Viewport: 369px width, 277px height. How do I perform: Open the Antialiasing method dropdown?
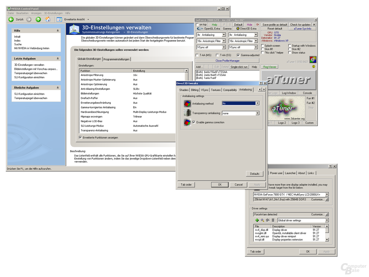(258, 103)
